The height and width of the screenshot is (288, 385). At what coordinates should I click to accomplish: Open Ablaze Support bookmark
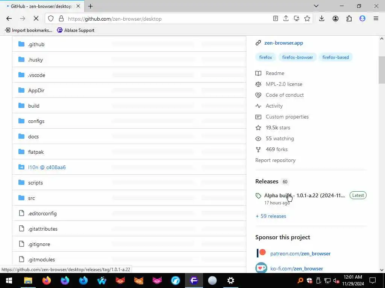pos(76,30)
